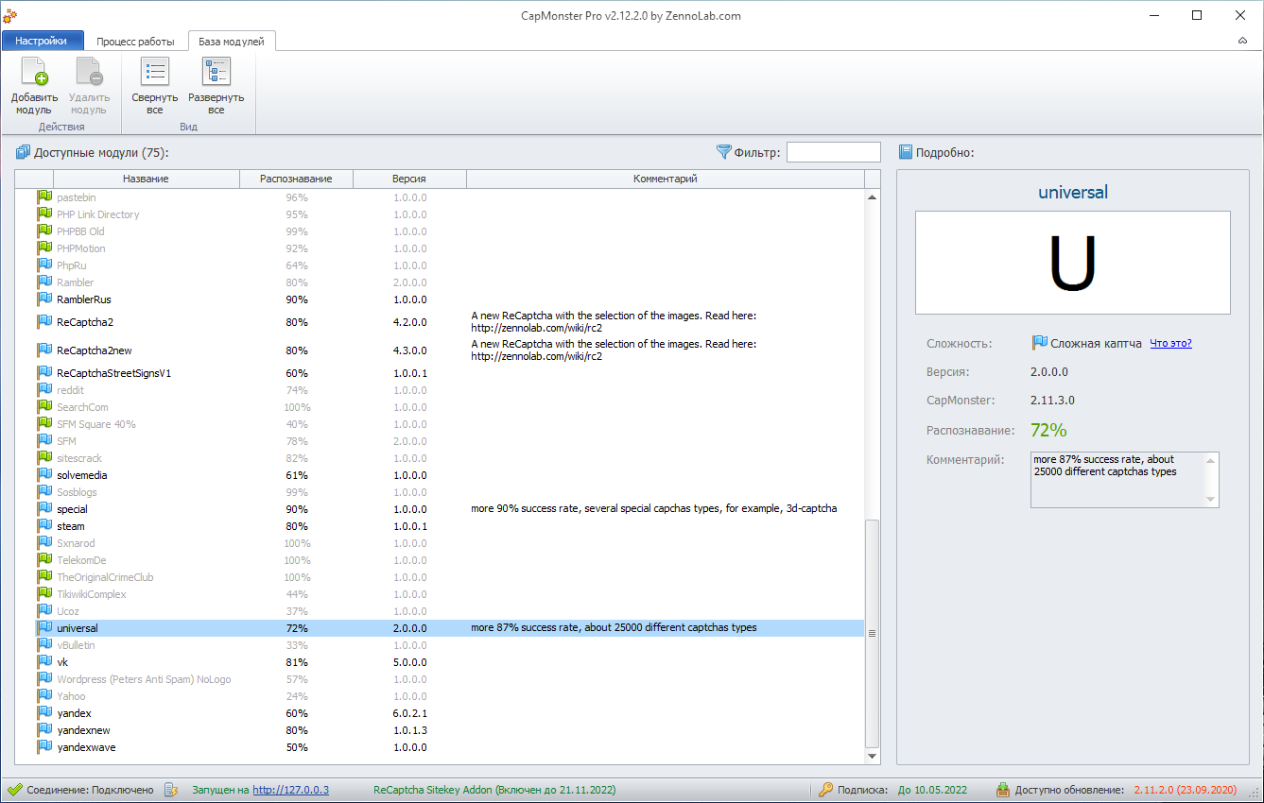Click the filter funnel icon
The image size is (1264, 803).
click(724, 152)
